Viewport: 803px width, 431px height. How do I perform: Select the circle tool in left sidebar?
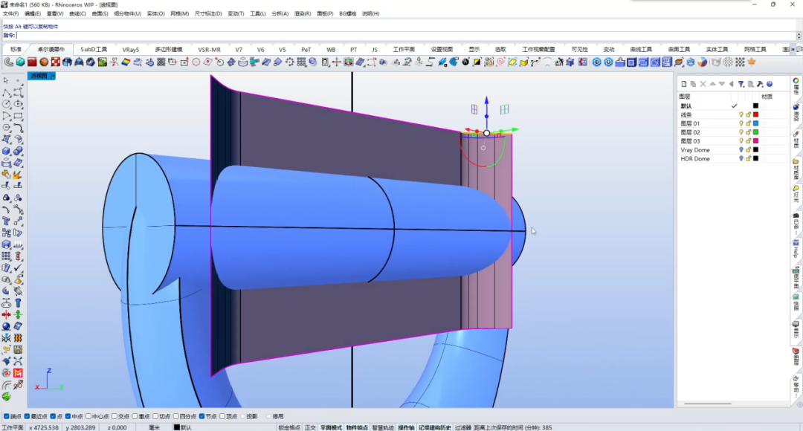coord(6,104)
